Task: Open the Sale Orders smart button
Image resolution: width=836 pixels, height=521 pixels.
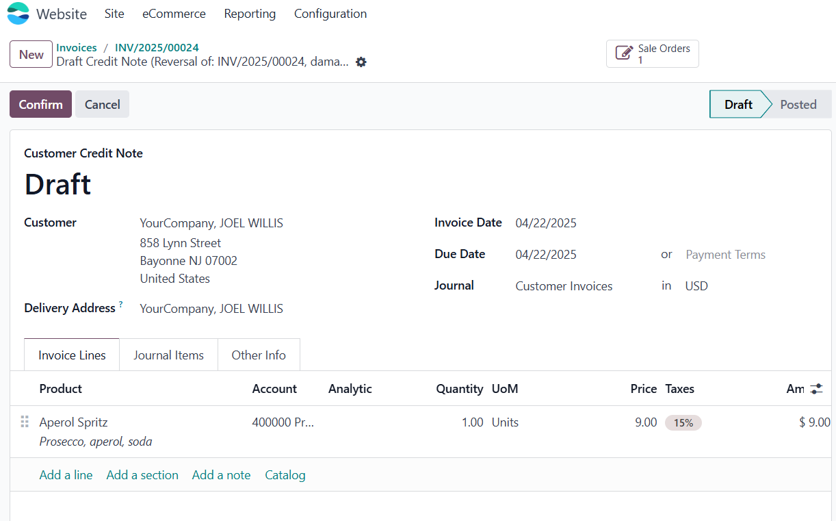Action: (653, 53)
